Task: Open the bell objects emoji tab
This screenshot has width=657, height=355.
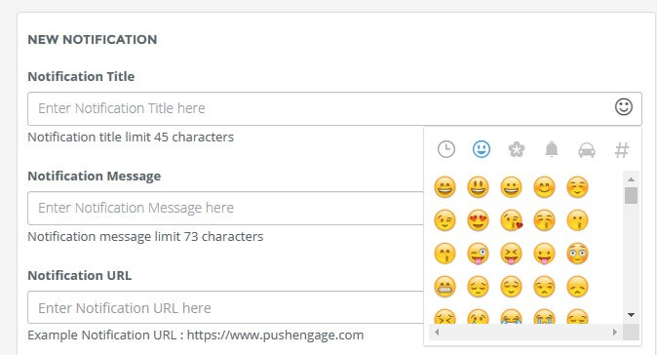Action: point(552,149)
